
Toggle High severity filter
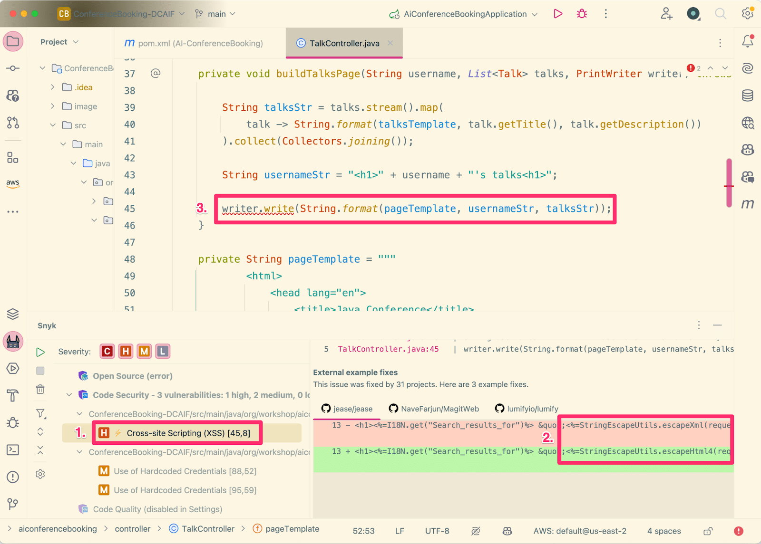(126, 351)
